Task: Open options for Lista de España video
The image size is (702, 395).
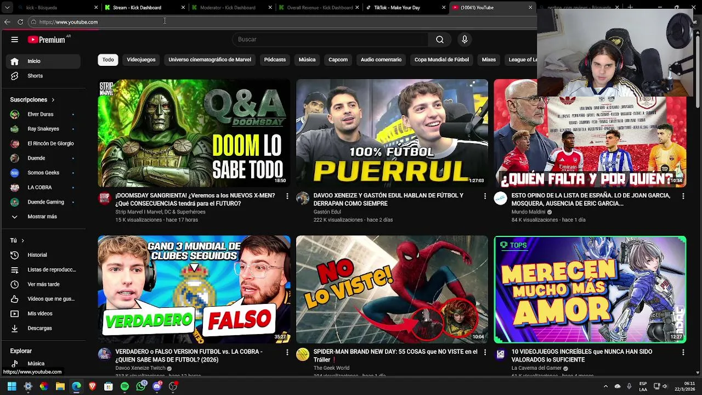Action: pos(683,196)
